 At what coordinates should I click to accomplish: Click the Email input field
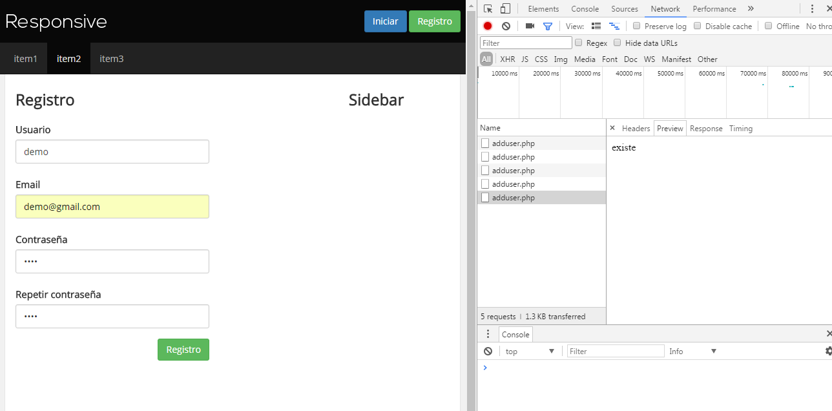(x=112, y=207)
